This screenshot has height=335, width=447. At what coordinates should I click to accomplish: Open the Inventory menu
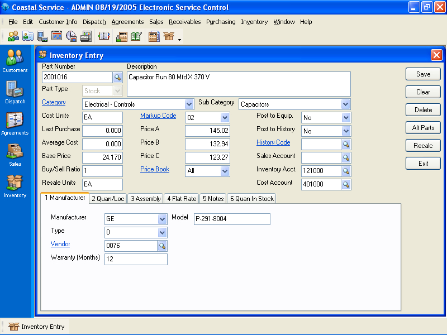[254, 22]
